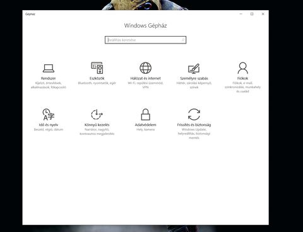Click the Adatvédelem label

pos(145,125)
